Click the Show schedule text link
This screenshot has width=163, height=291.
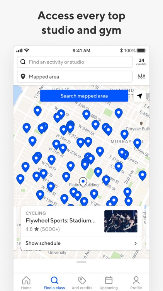pyautogui.click(x=43, y=243)
